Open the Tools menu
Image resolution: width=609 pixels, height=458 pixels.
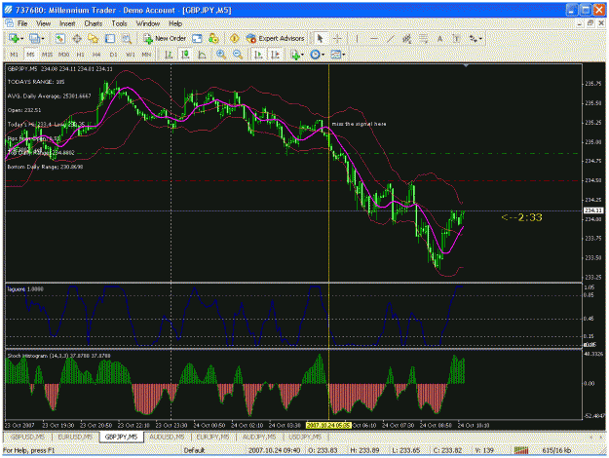[x=119, y=23]
